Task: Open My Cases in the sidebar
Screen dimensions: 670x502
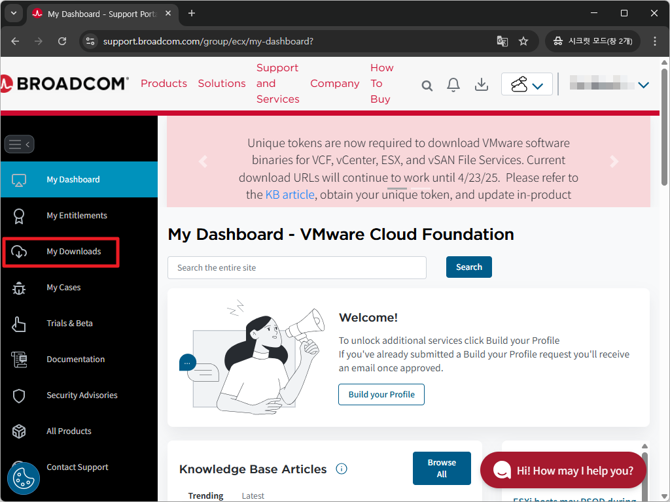Action: [x=79, y=288]
